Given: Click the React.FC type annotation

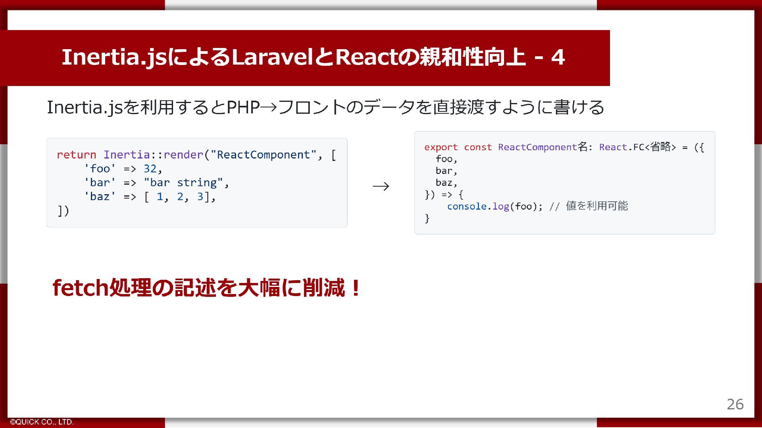Looking at the screenshot, I should point(622,147).
